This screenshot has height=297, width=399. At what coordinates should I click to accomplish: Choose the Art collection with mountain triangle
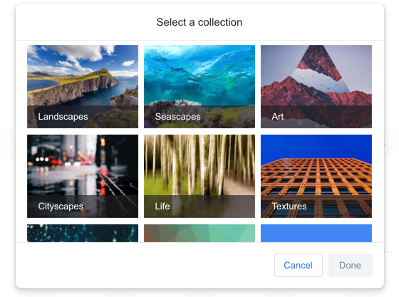[316, 86]
